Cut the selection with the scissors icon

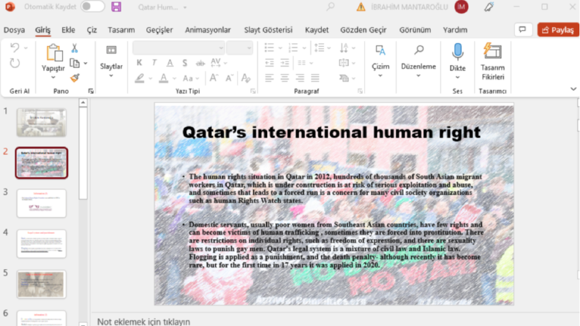click(75, 48)
